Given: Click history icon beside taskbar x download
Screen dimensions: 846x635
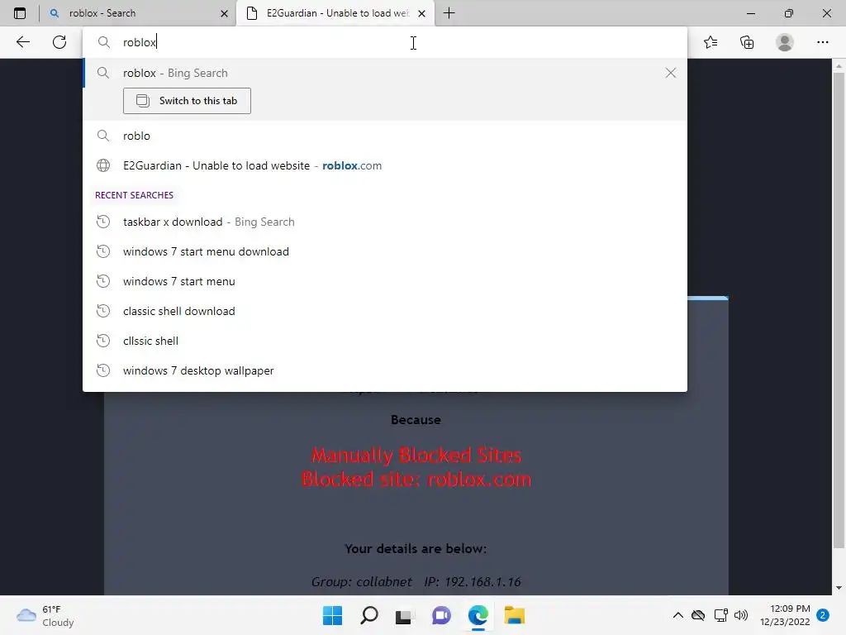Looking at the screenshot, I should coord(103,222).
